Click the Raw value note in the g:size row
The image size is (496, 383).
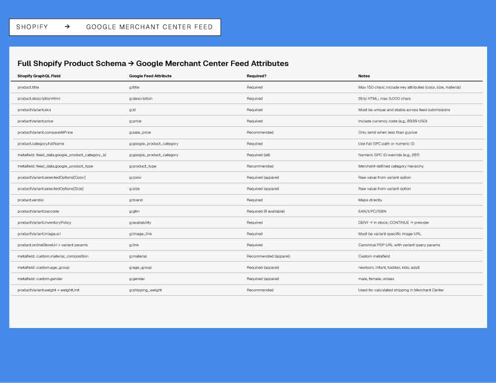384,189
